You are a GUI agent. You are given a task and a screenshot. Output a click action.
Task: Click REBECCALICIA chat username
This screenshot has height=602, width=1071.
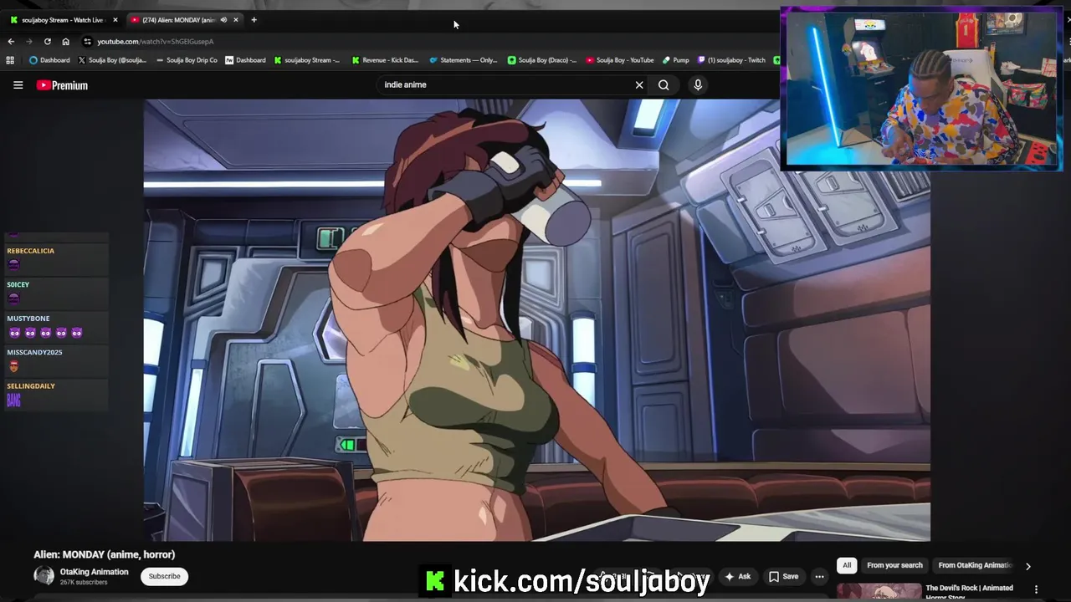(30, 251)
